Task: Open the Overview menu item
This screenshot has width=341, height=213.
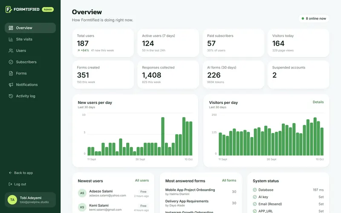Action: (x=30, y=28)
